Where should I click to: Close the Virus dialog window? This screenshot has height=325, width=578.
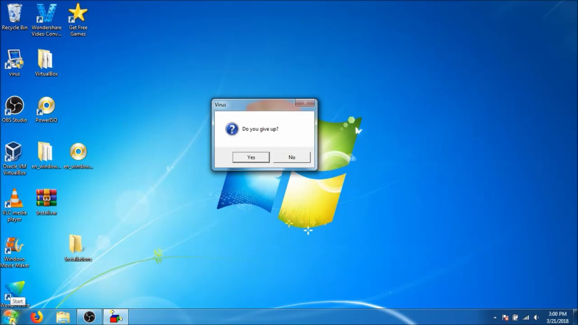pos(305,103)
